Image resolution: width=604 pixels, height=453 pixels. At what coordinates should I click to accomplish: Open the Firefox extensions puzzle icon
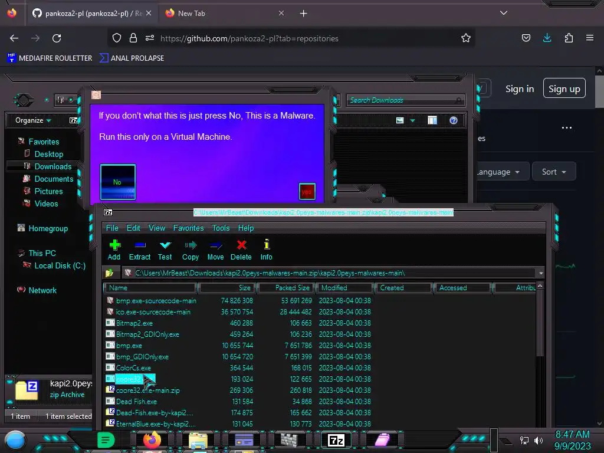tap(569, 38)
